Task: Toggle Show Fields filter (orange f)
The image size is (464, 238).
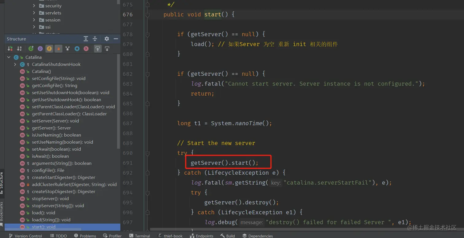Action: [x=49, y=48]
